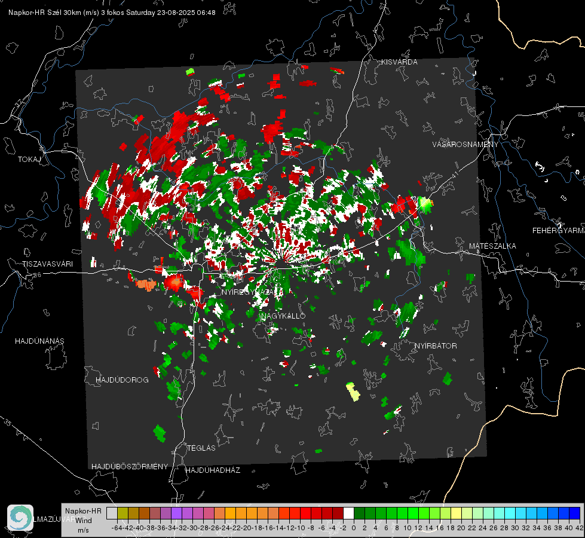Pick the dark red swatch between -4 and -2

(338, 513)
